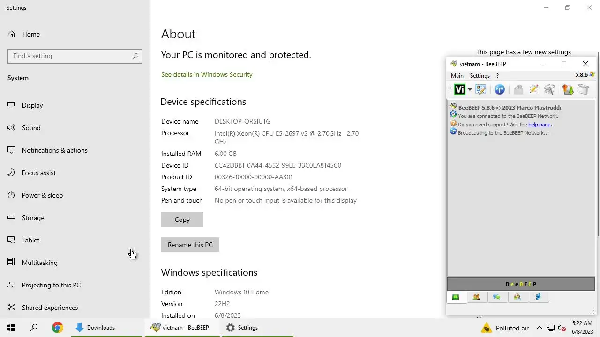Image resolution: width=600 pixels, height=337 pixels.
Task: Click the grey box icon in BeeBEEP toolbar
Action: click(x=583, y=89)
